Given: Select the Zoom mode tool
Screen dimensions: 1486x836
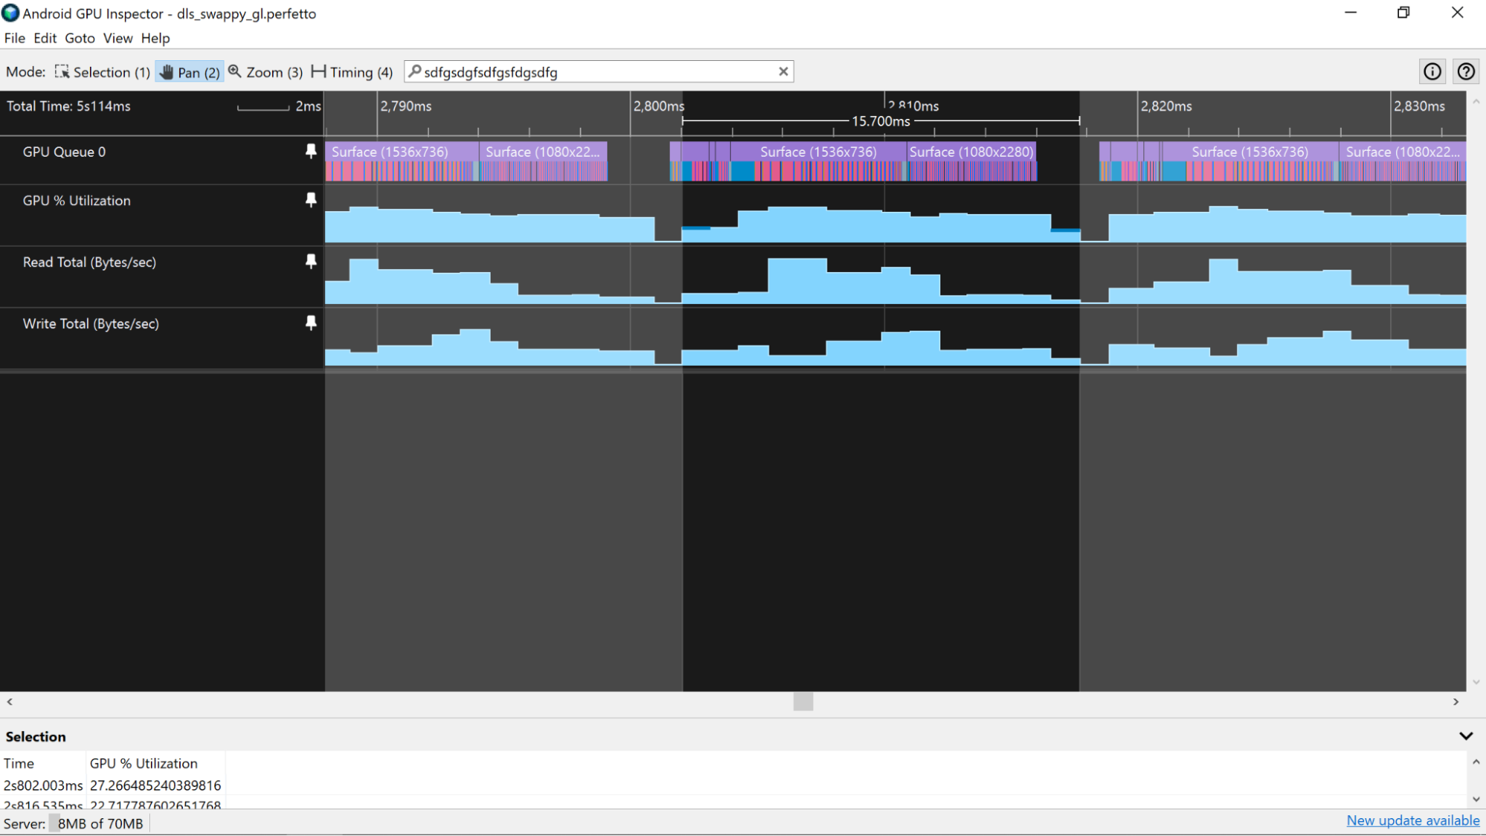Looking at the screenshot, I should tap(265, 72).
